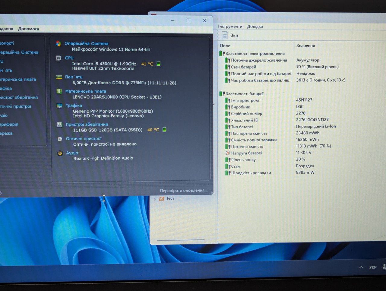Open the Операційна Система heading in Speccy summary
Image resolution: width=386 pixels, height=291 pixels.
[86, 44]
